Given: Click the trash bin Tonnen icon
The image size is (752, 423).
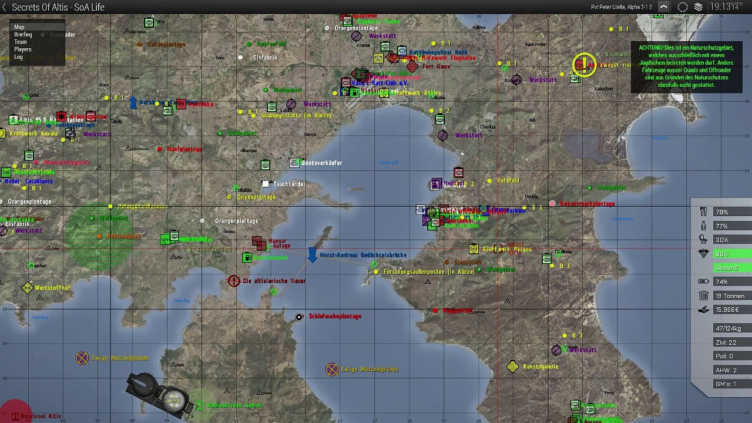Looking at the screenshot, I should tap(704, 296).
